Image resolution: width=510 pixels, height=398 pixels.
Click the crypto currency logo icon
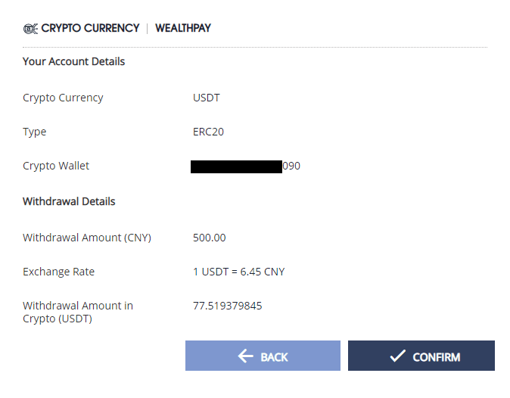(x=30, y=29)
